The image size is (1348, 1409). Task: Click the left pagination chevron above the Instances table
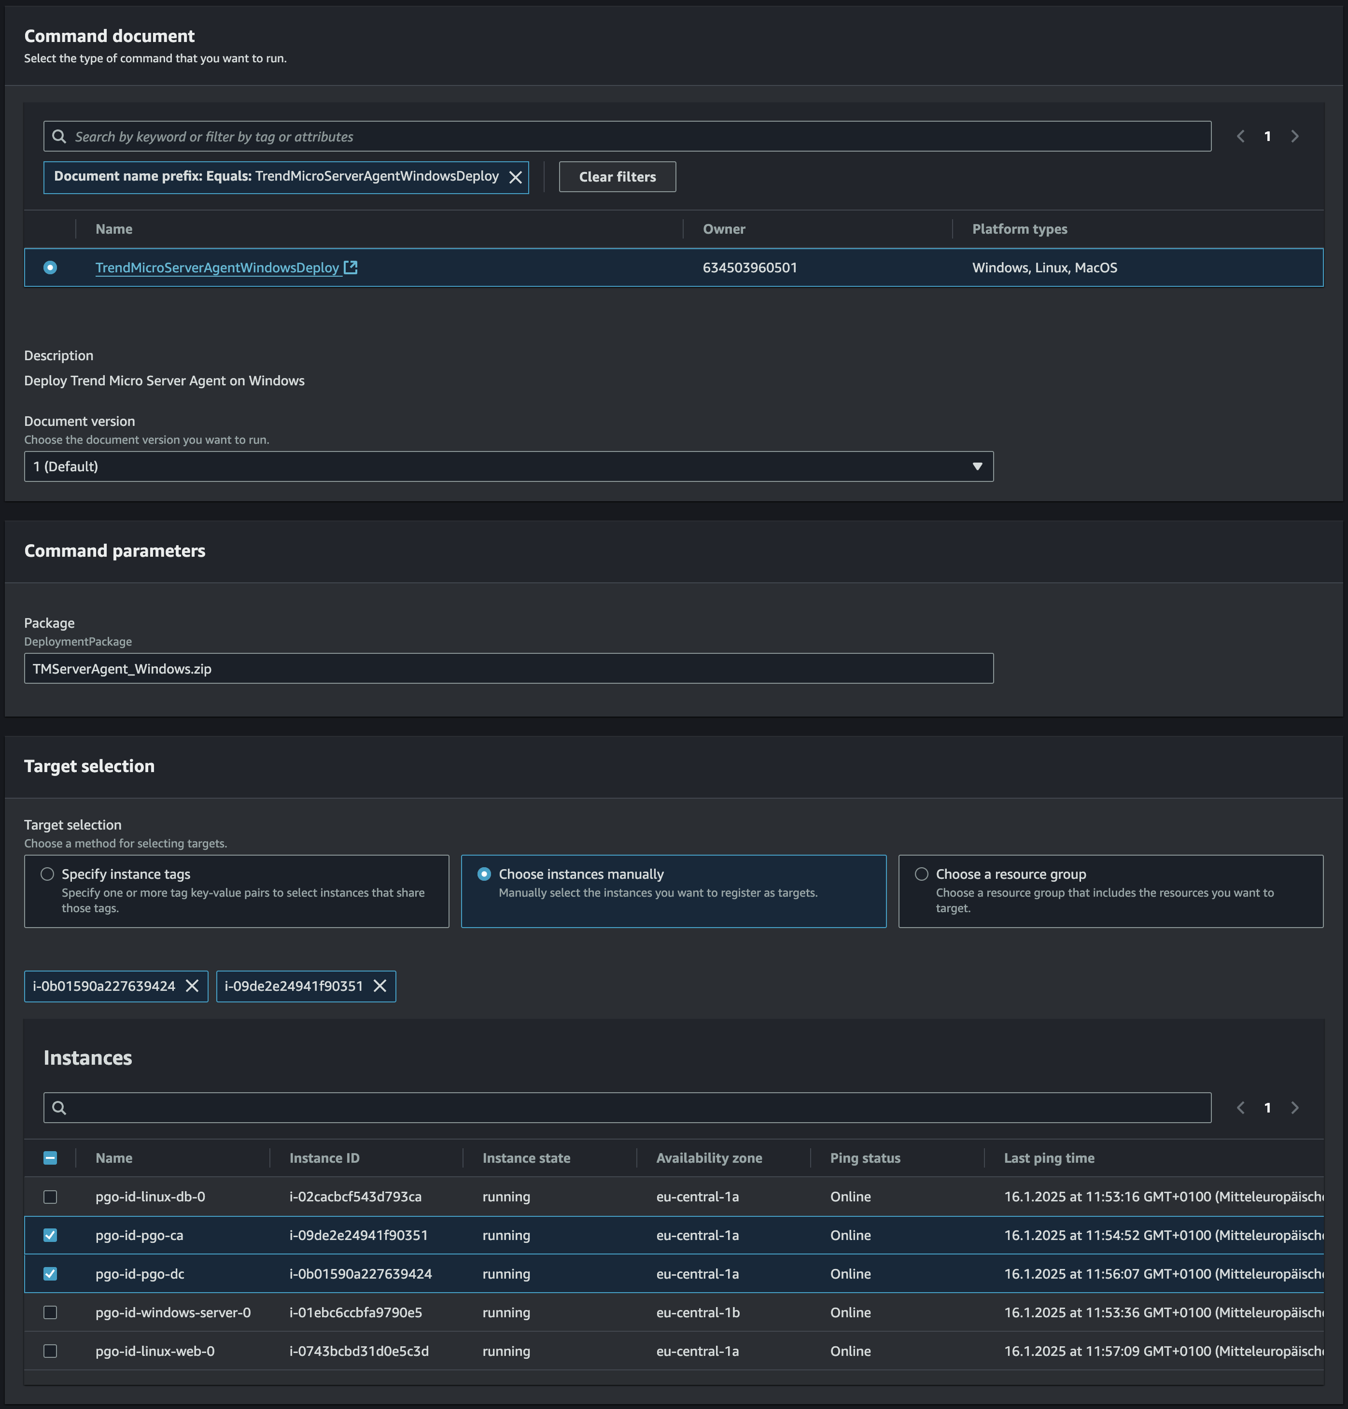(x=1240, y=1107)
